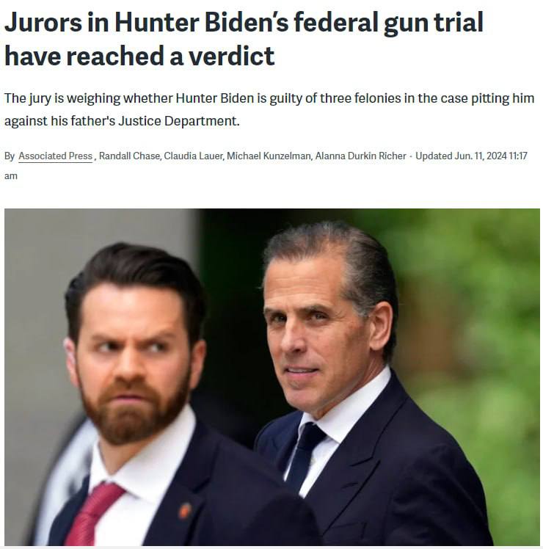Click the orange lapel pin on jacket

(x=184, y=511)
